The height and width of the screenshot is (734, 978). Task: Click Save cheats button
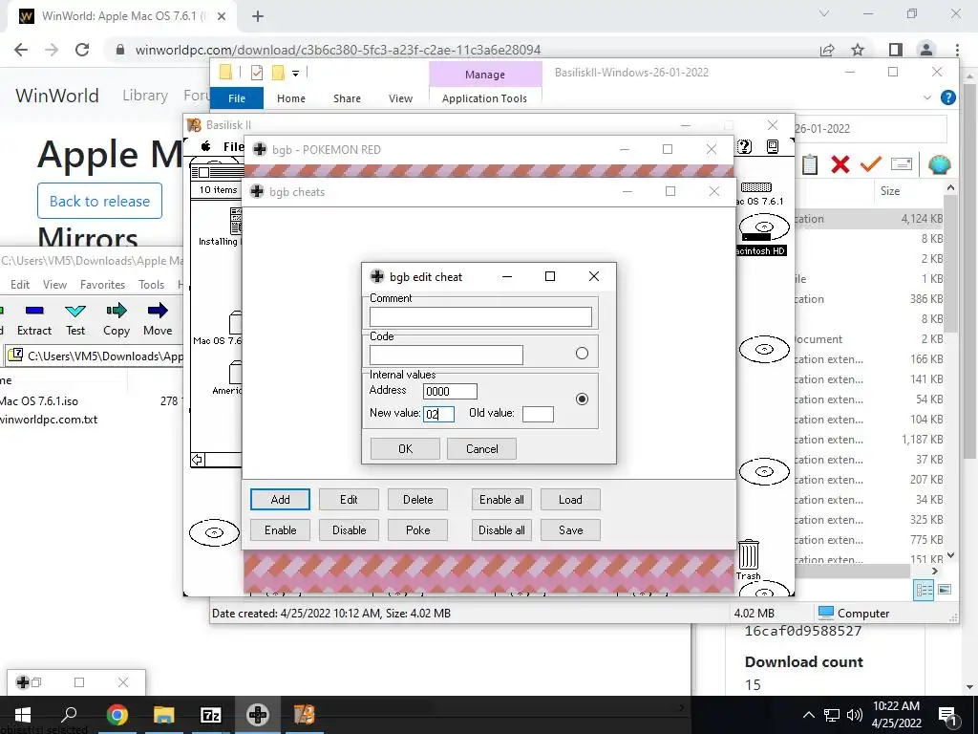pyautogui.click(x=570, y=529)
